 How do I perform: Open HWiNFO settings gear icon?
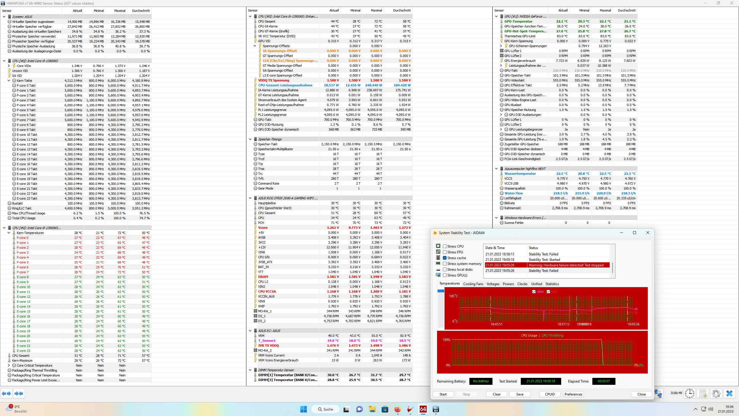click(716, 393)
